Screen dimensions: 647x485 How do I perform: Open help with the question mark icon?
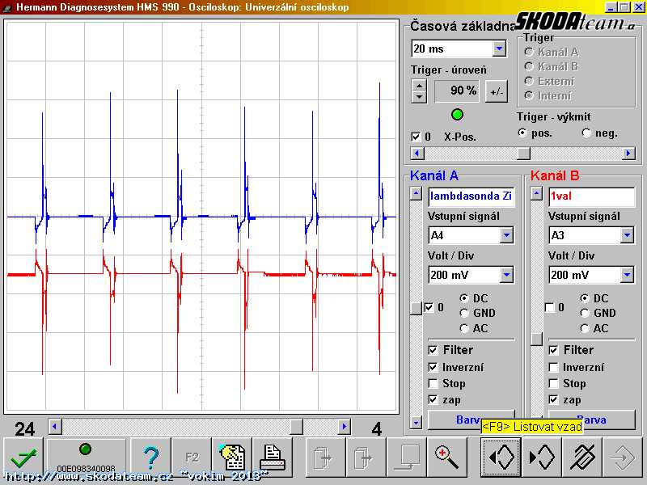[150, 458]
